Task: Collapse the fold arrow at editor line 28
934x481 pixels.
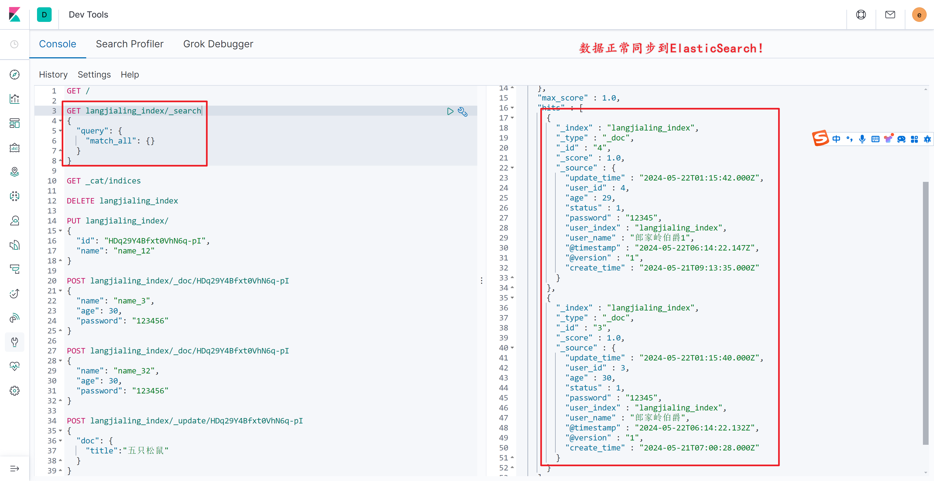Action: [61, 361]
